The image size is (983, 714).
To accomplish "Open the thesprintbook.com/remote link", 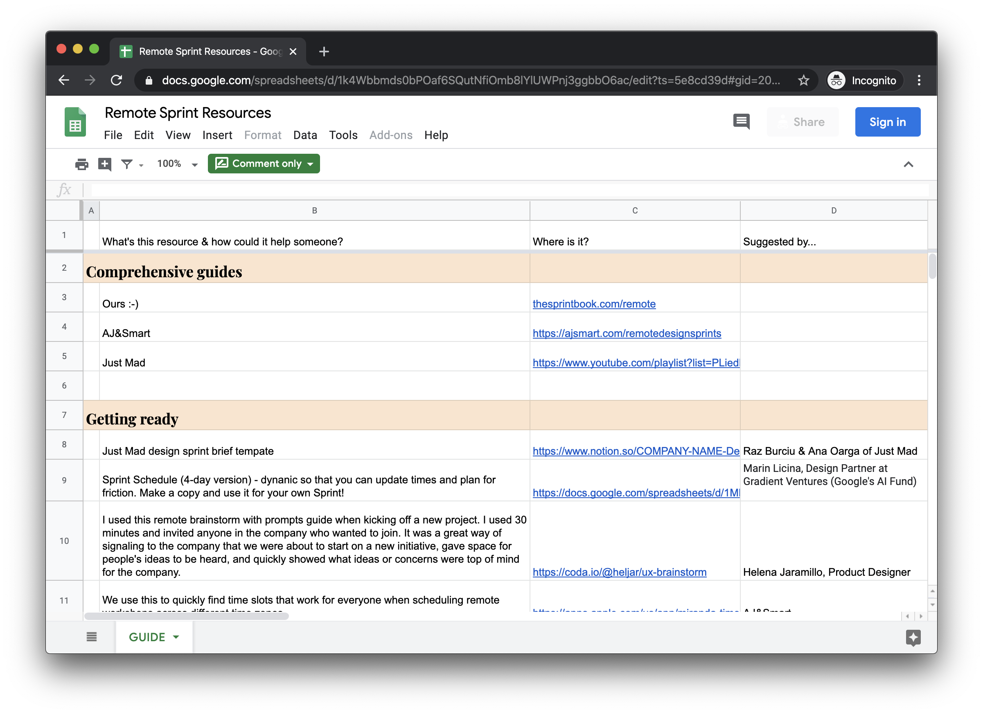I will click(594, 304).
